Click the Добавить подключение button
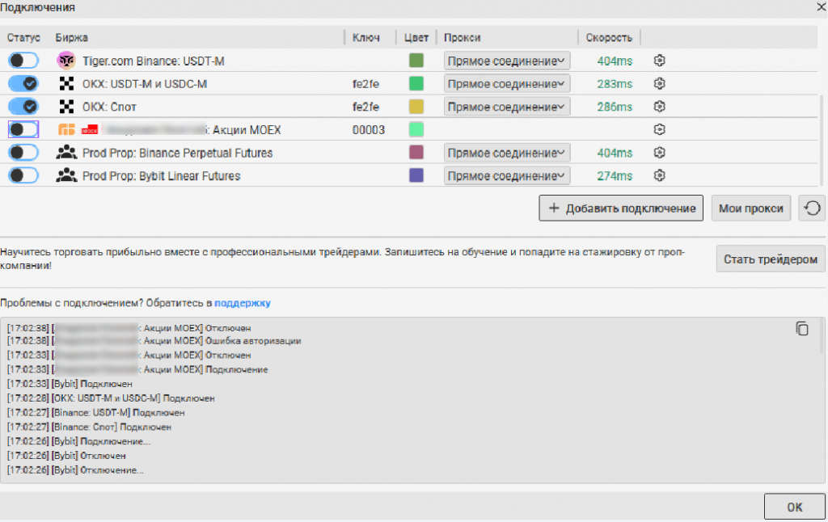Image resolution: width=828 pixels, height=522 pixels. point(621,208)
